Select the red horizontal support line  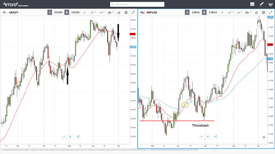(x=177, y=121)
